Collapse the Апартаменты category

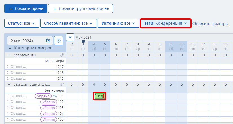(9, 55)
